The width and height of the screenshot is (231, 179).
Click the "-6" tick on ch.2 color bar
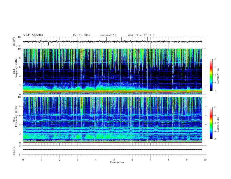pos(215,131)
